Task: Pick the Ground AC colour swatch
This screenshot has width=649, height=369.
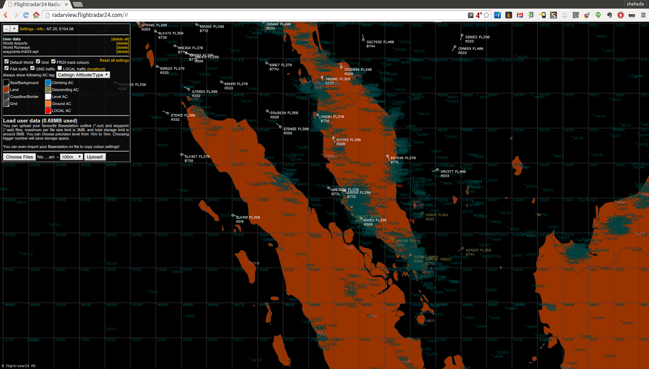Action: [48, 104]
